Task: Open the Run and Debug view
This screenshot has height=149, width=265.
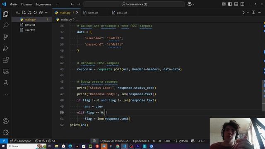Action: (5, 48)
